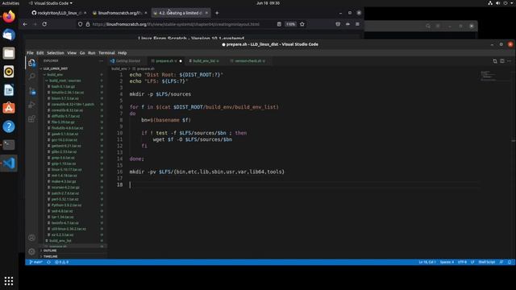Viewport: 516px width, 290px height.
Task: Open the Run and Debug view
Action: (31, 105)
